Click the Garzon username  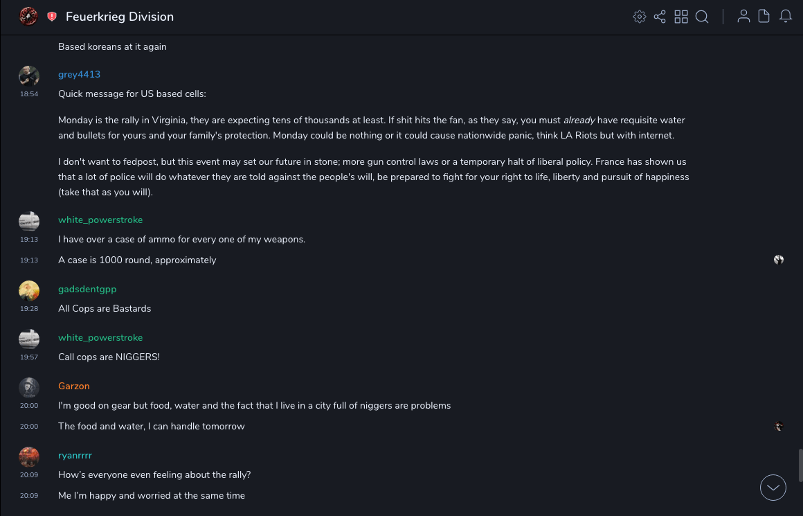tap(74, 386)
